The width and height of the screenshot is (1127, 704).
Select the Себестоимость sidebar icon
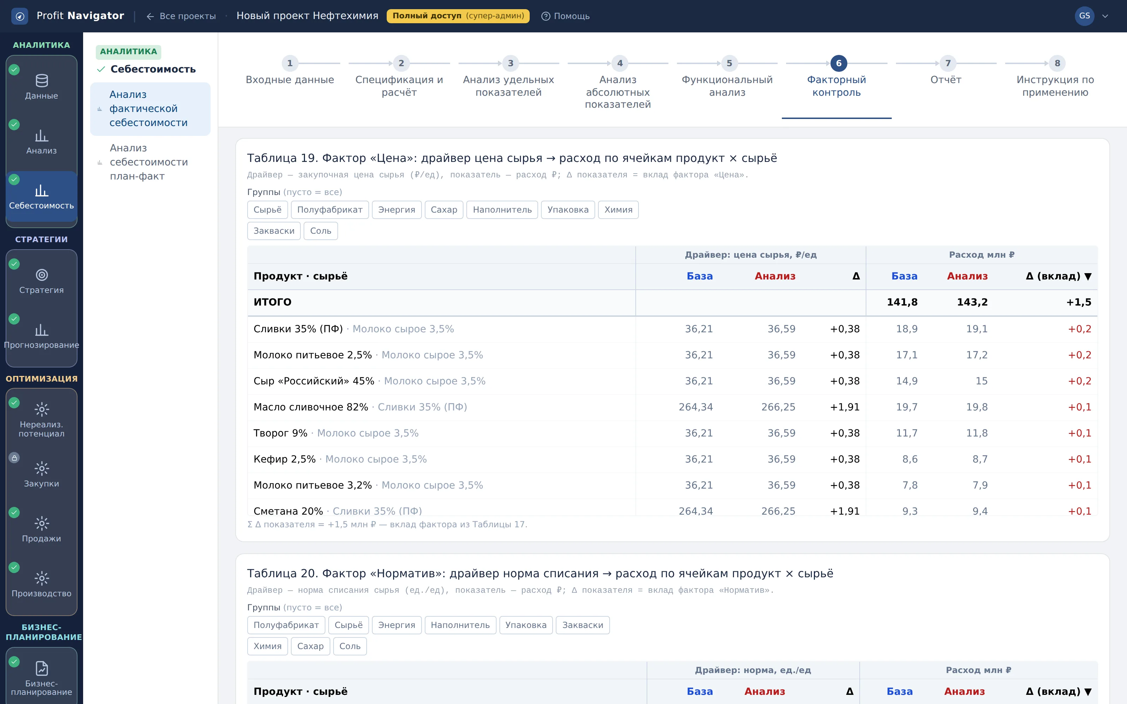(42, 191)
